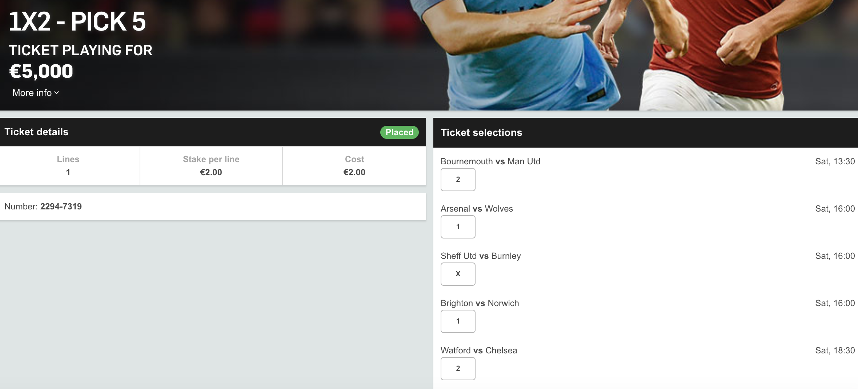Select pick 2 under Bournemouth vs Man Utd

click(x=458, y=179)
